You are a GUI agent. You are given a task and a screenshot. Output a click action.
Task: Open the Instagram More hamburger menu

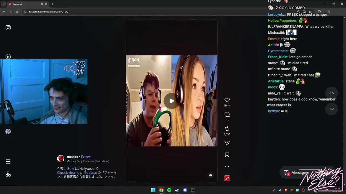click(x=8, y=161)
